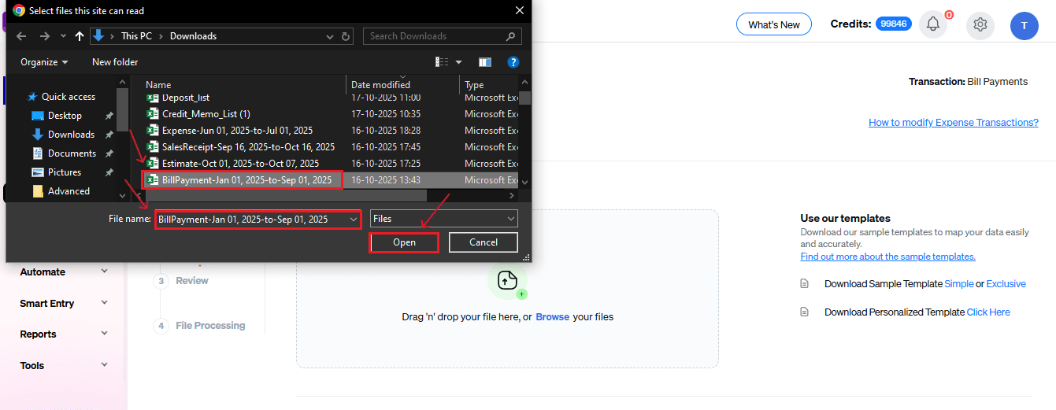This screenshot has height=410, width=1056.
Task: Open Find out more about sample templates
Action: tap(888, 257)
